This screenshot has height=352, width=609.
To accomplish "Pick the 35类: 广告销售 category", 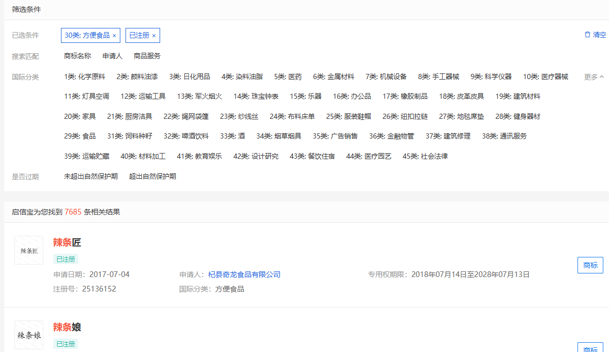I will pyautogui.click(x=335, y=136).
